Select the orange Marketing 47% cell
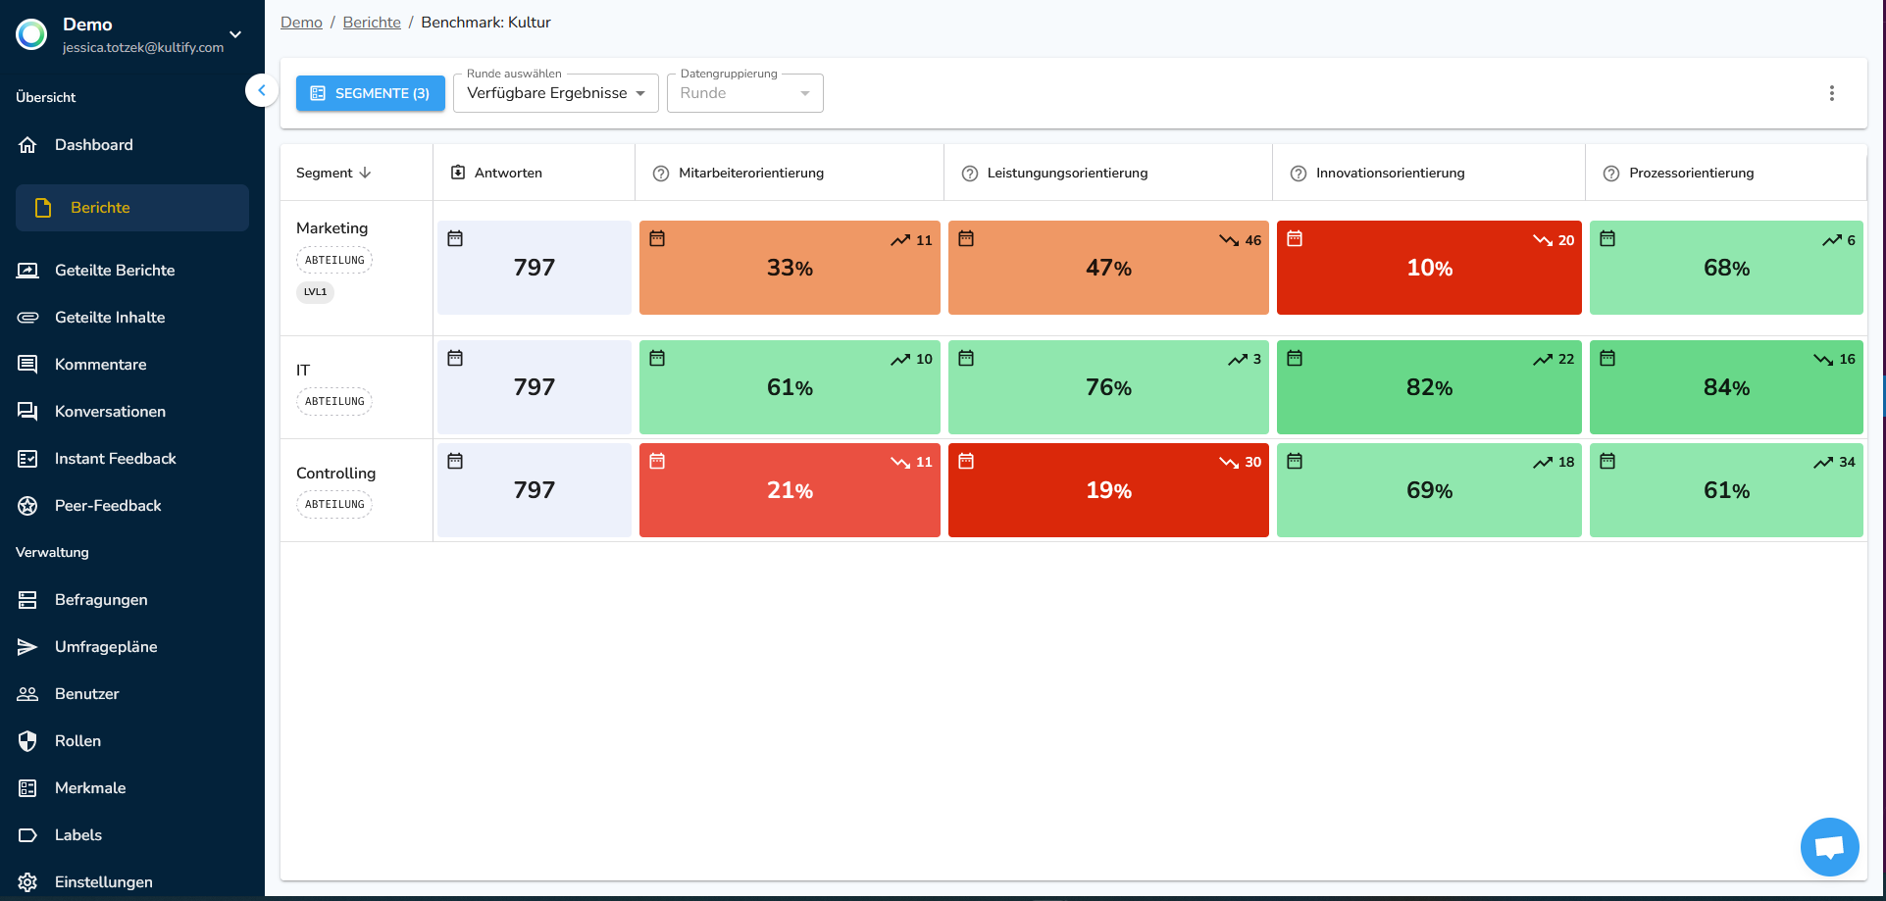 1108,268
